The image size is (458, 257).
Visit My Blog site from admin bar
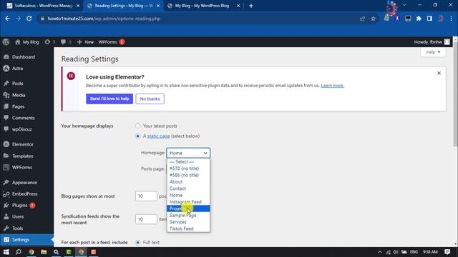click(27, 42)
